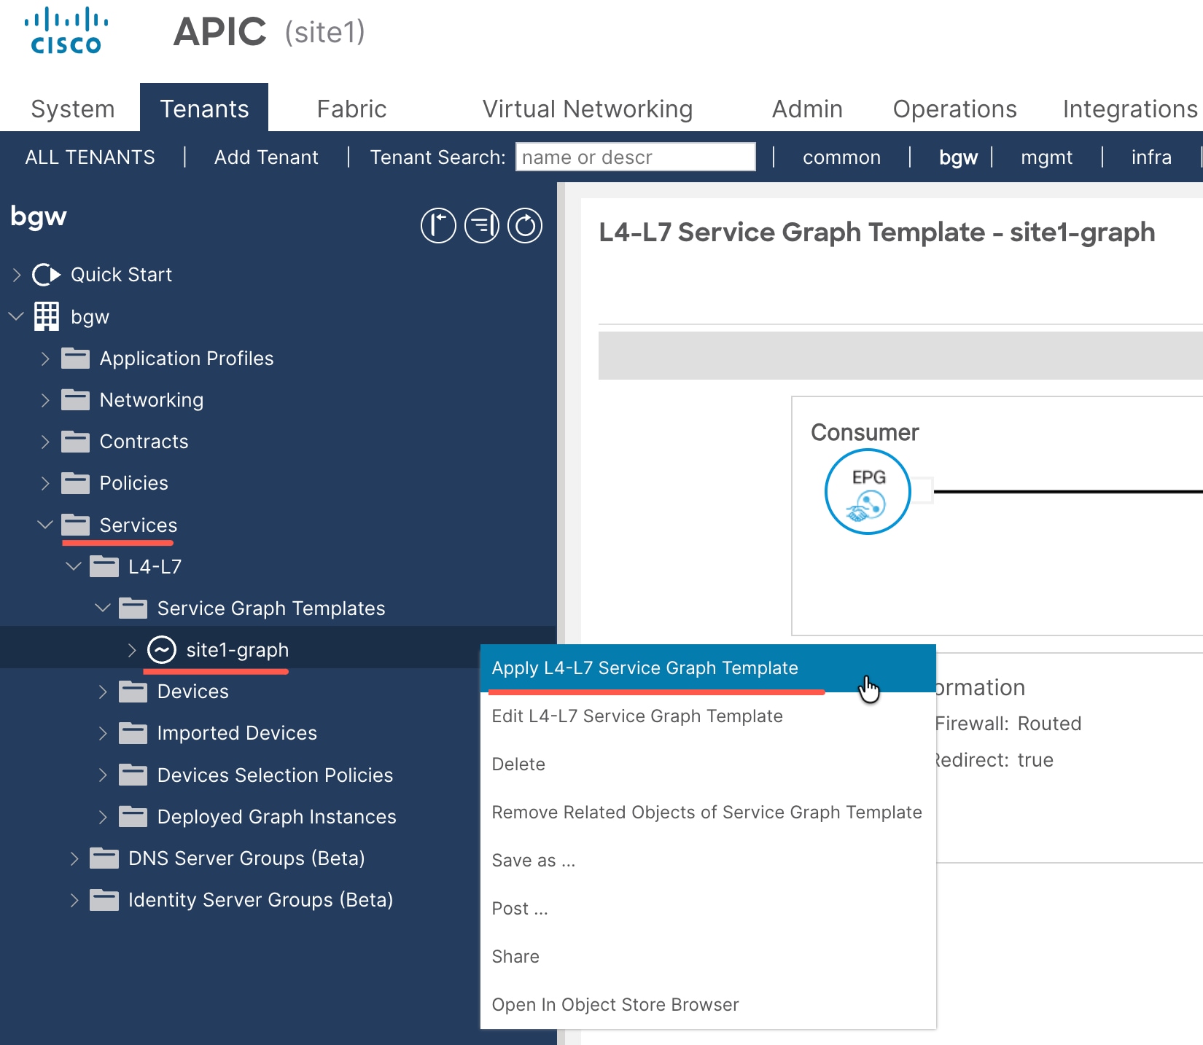1203x1045 pixels.
Task: Choose Edit L4-L7 Service Graph Template
Action: click(708, 716)
